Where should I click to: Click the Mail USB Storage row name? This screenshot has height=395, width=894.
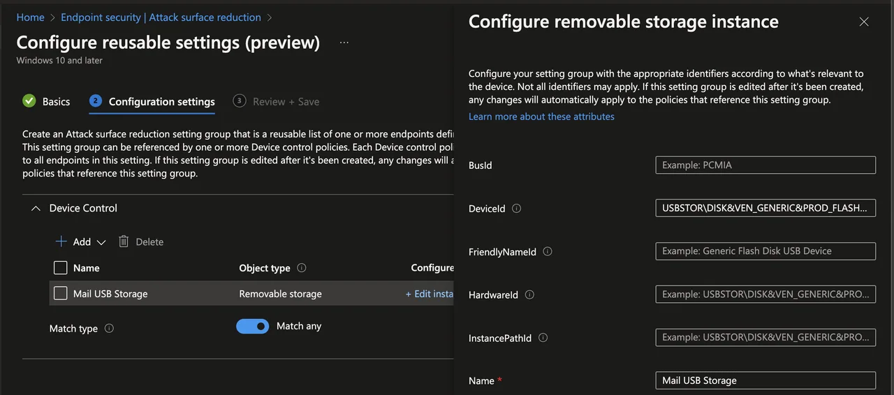click(x=110, y=294)
